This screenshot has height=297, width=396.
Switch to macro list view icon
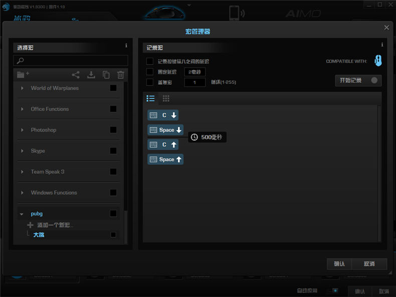[150, 98]
